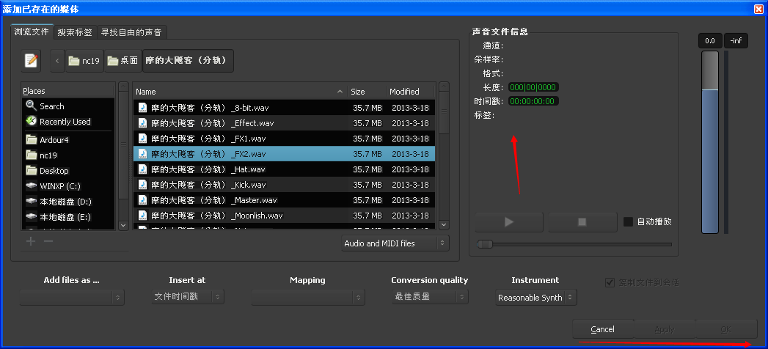
Task: Open the Instrument Reasonable Synth dropdown
Action: [x=535, y=298]
